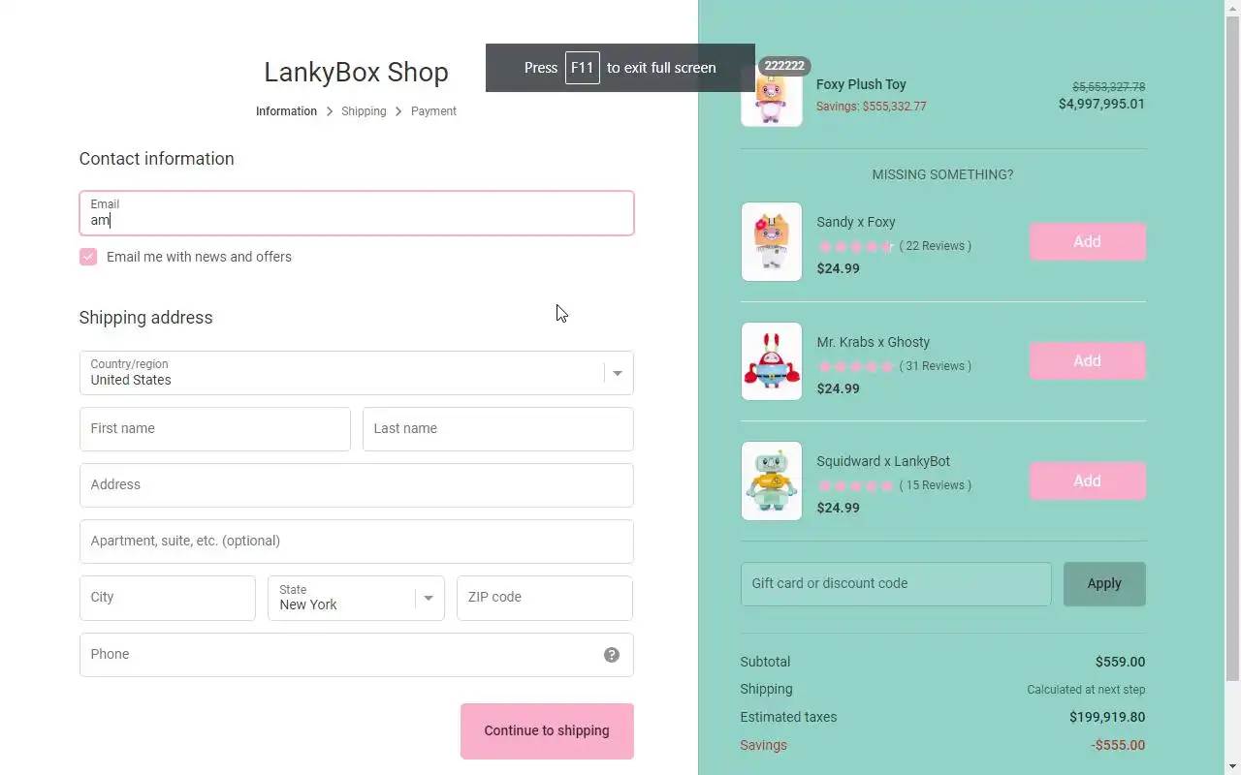Click the star rating for Sandy x Foxy

click(855, 246)
